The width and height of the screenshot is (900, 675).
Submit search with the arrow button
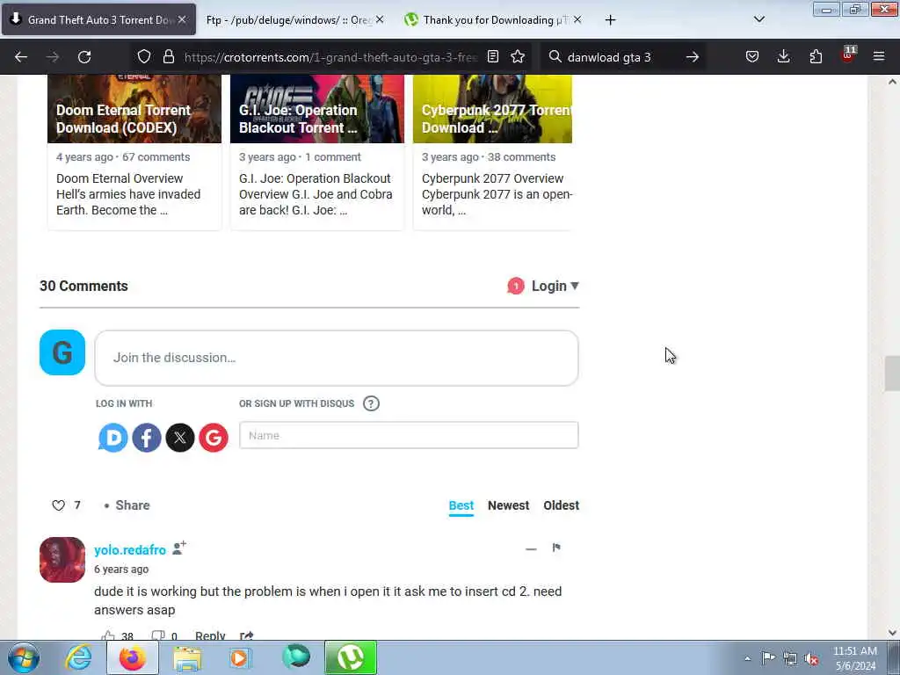pos(693,57)
